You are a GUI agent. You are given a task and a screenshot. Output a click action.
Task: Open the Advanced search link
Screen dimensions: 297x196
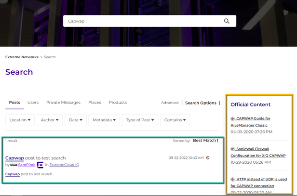tap(170, 103)
